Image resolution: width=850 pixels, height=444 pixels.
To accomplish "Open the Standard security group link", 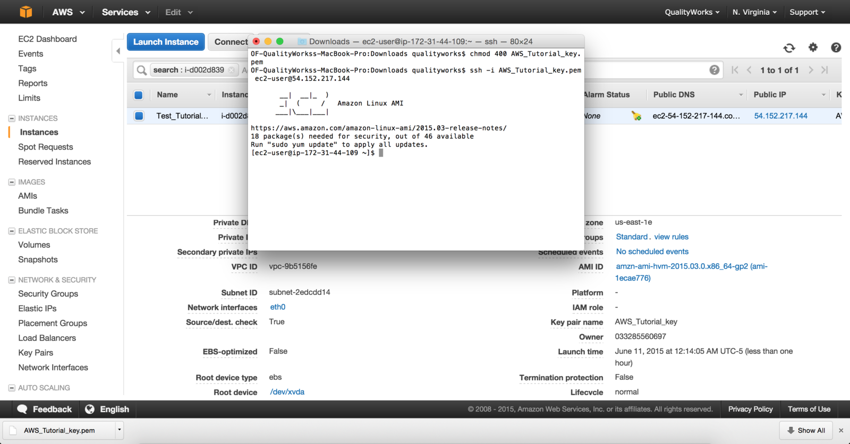I will (x=632, y=237).
